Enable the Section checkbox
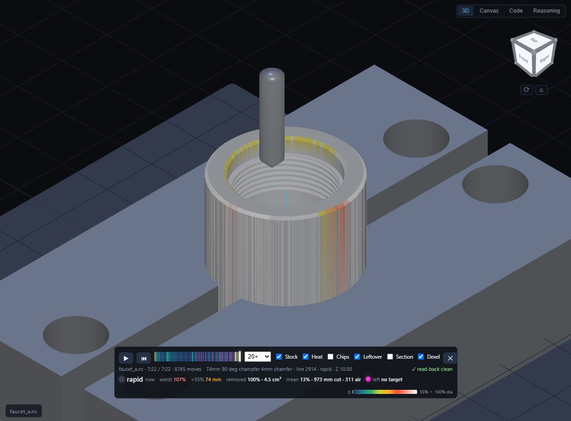571x421 pixels. tap(390, 357)
